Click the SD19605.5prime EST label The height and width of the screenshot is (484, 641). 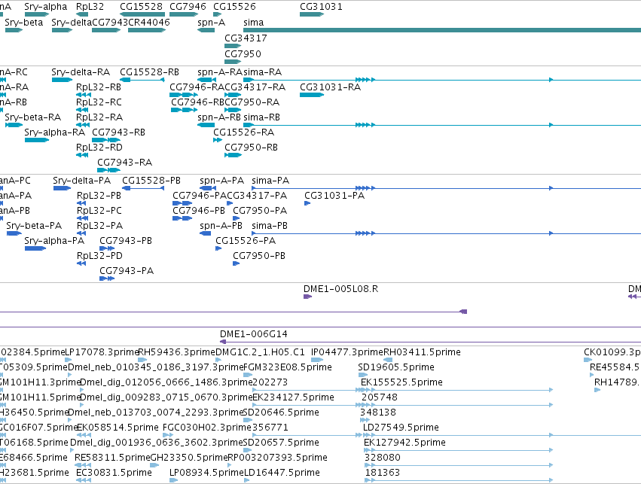pyautogui.click(x=396, y=367)
